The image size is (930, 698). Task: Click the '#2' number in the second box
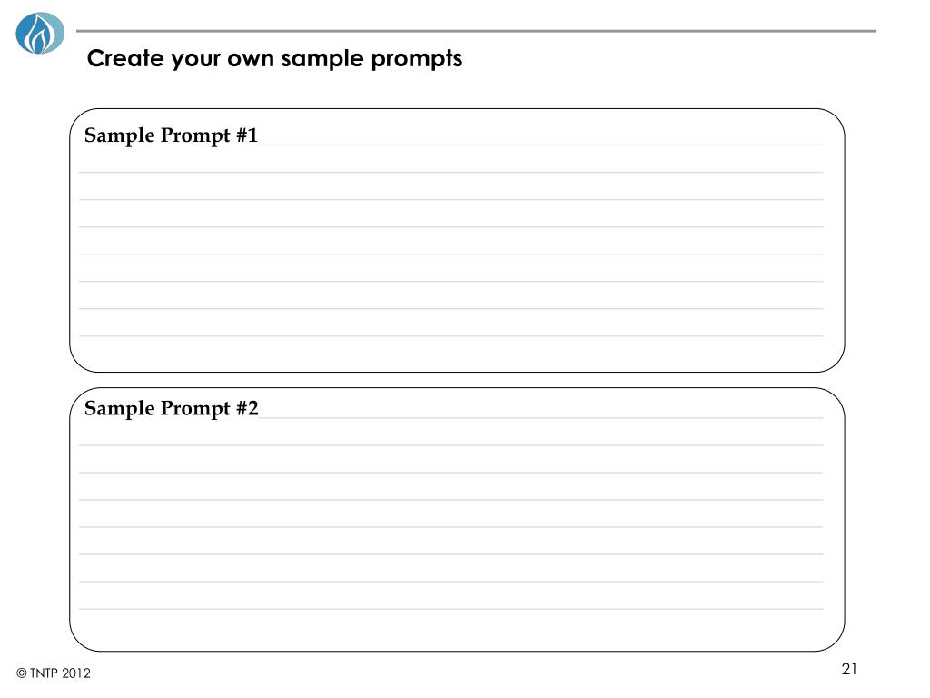click(247, 408)
